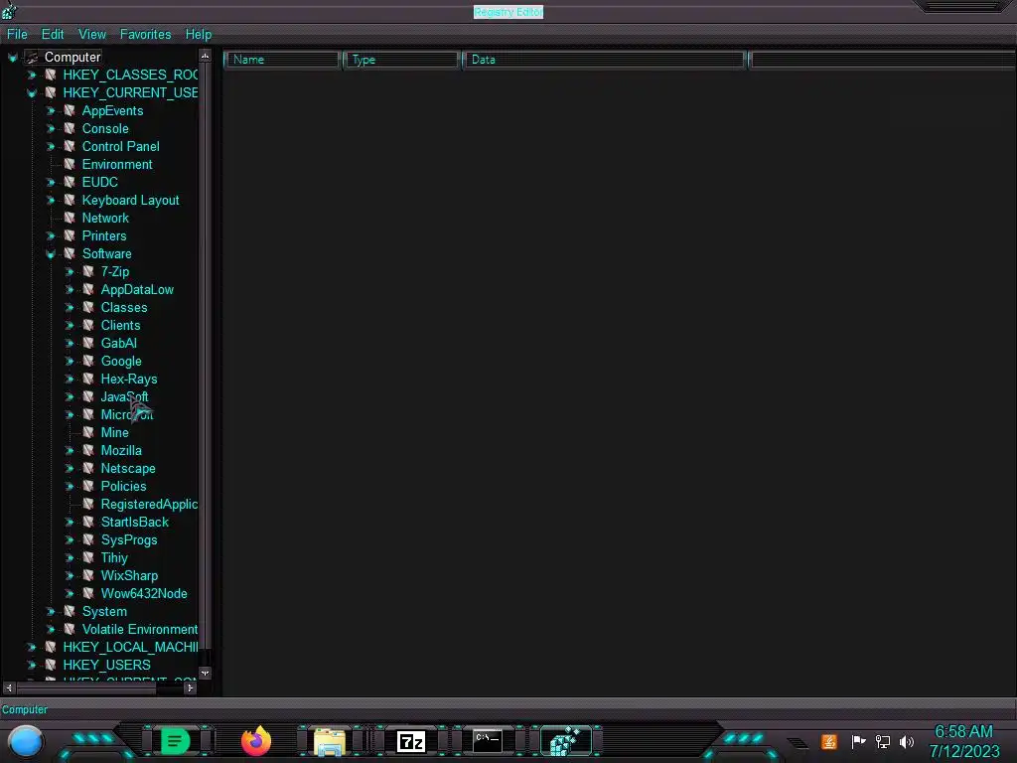
Task: Select the RegisteredApplications key
Action: click(x=149, y=504)
